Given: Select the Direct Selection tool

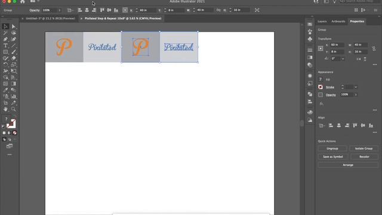Looking at the screenshot, I should (x=13, y=26).
